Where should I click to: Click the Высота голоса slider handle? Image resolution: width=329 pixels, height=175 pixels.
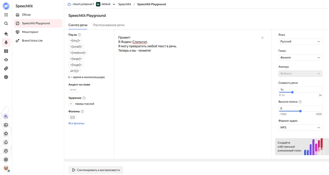point(300,111)
